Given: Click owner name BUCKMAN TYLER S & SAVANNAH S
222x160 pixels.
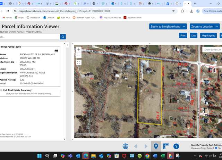Looking at the screenshot, I should pyautogui.click(x=37, y=54).
